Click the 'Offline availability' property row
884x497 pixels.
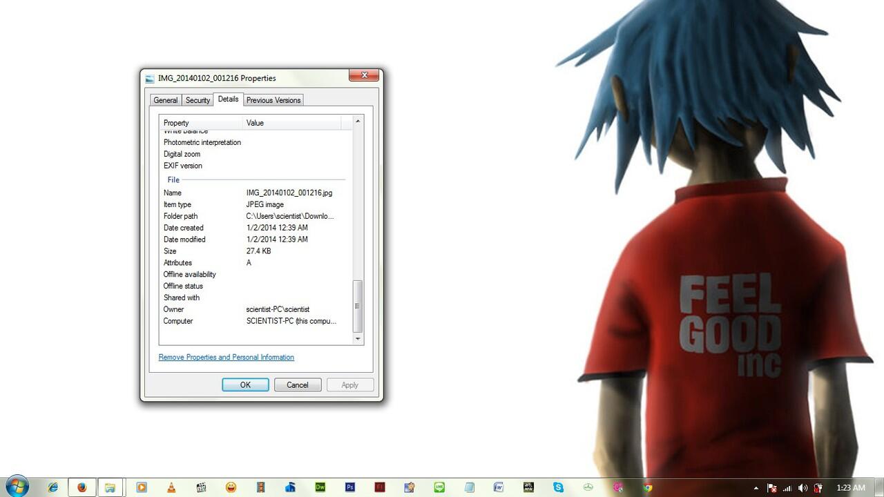(254, 275)
